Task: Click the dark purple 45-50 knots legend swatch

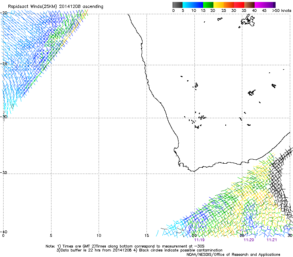Action: pos(270,5)
